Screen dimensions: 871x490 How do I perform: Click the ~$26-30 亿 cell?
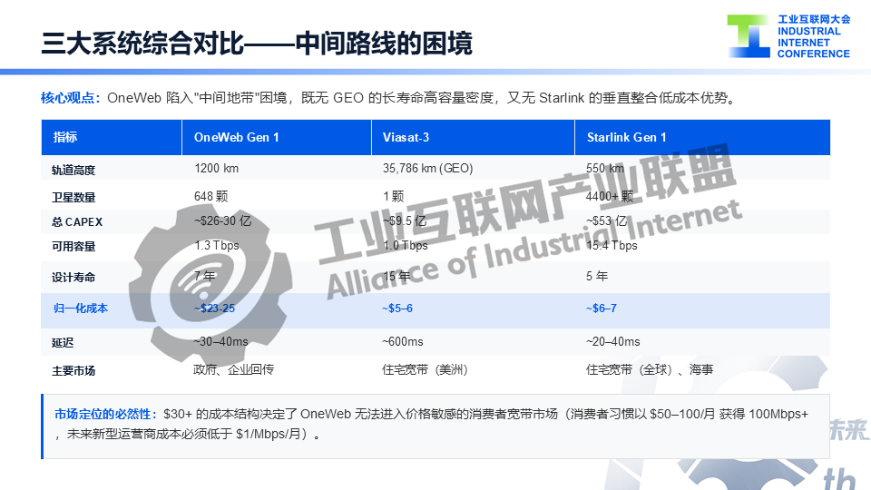(222, 220)
